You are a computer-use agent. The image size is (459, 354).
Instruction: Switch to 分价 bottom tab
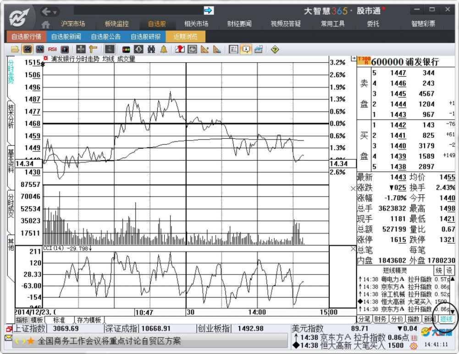click(397, 319)
